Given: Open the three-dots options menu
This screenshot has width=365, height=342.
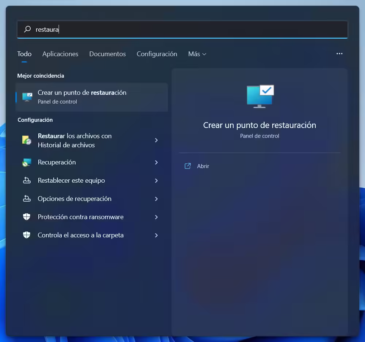Looking at the screenshot, I should tap(339, 54).
